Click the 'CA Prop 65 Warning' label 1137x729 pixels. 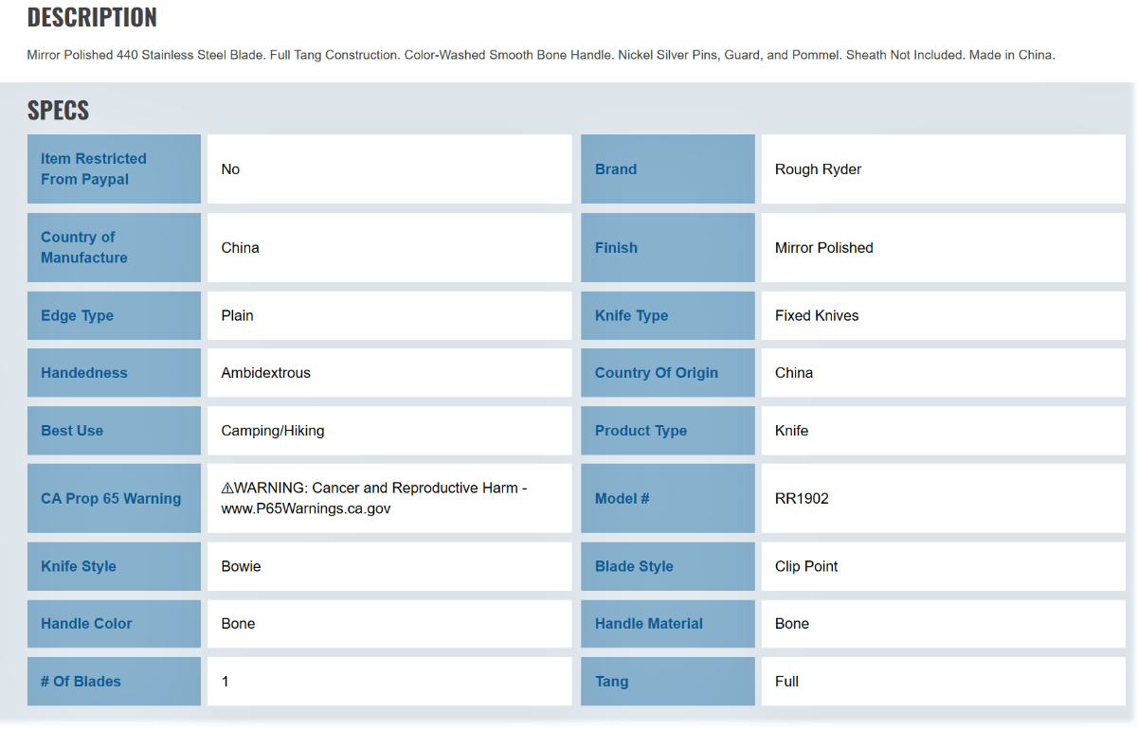coord(111,499)
